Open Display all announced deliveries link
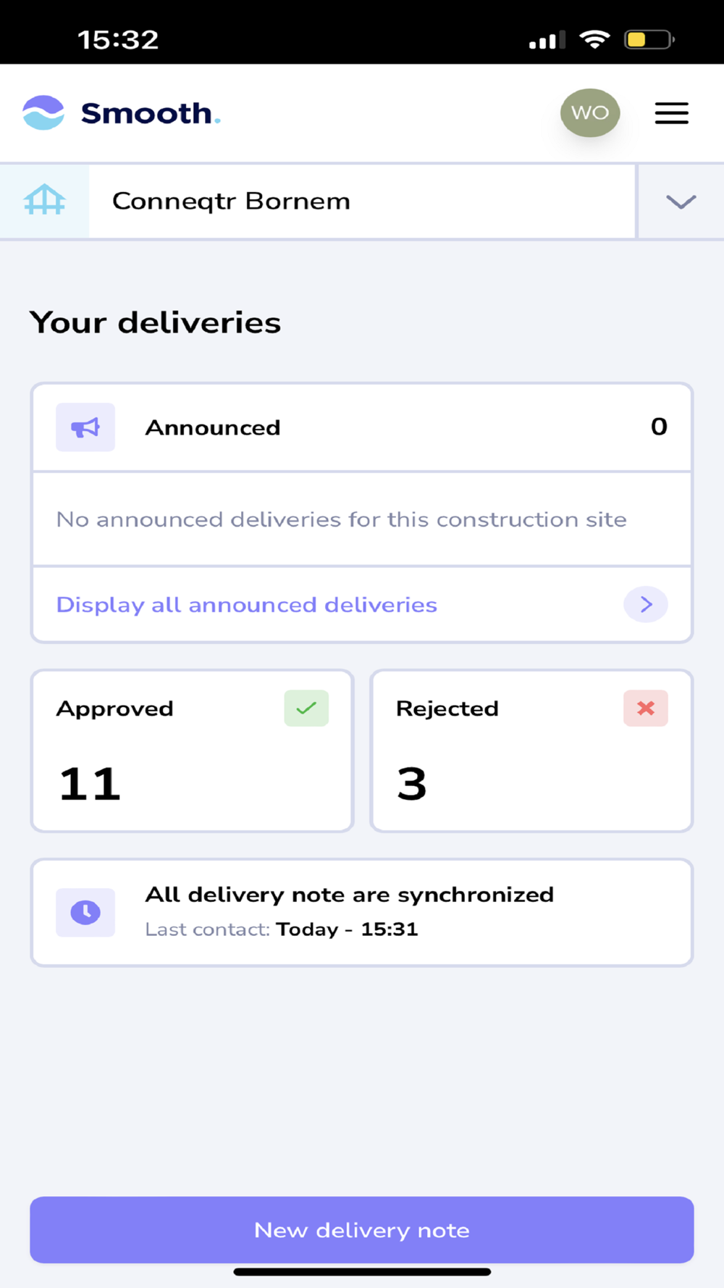 point(247,605)
